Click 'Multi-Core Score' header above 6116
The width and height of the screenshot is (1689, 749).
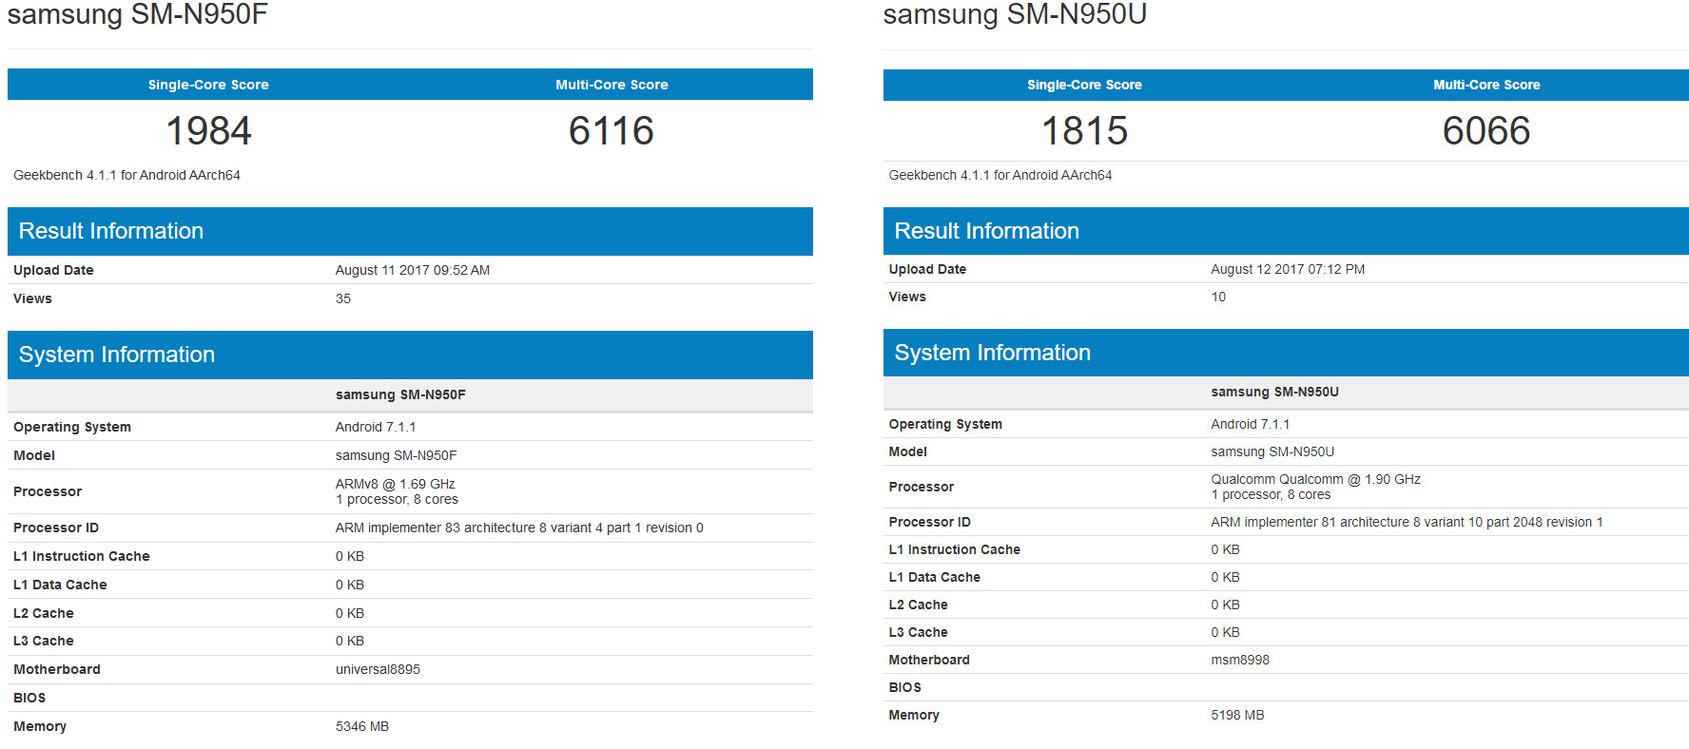612,85
